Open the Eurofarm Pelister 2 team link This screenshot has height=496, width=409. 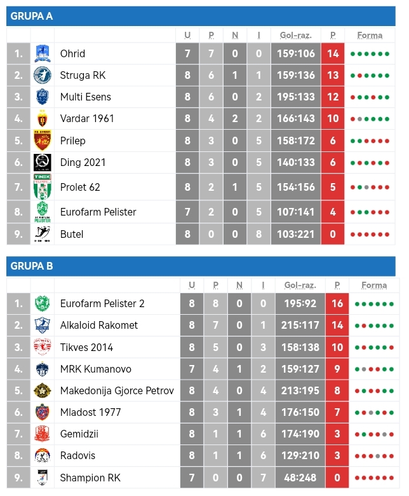click(102, 303)
